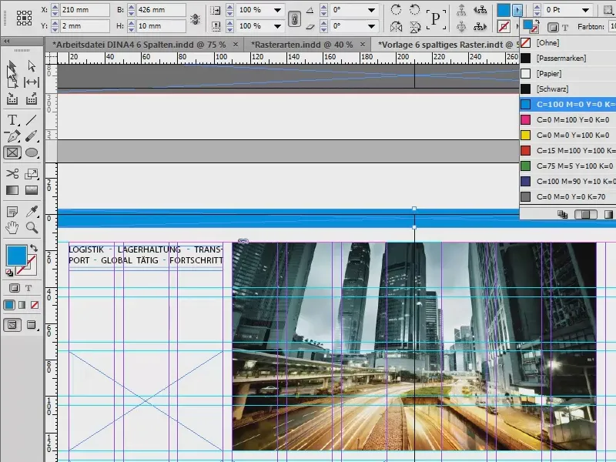This screenshot has height=462, width=616.
Task: Rotate 90° clockwise in control bar
Action: pos(396,9)
